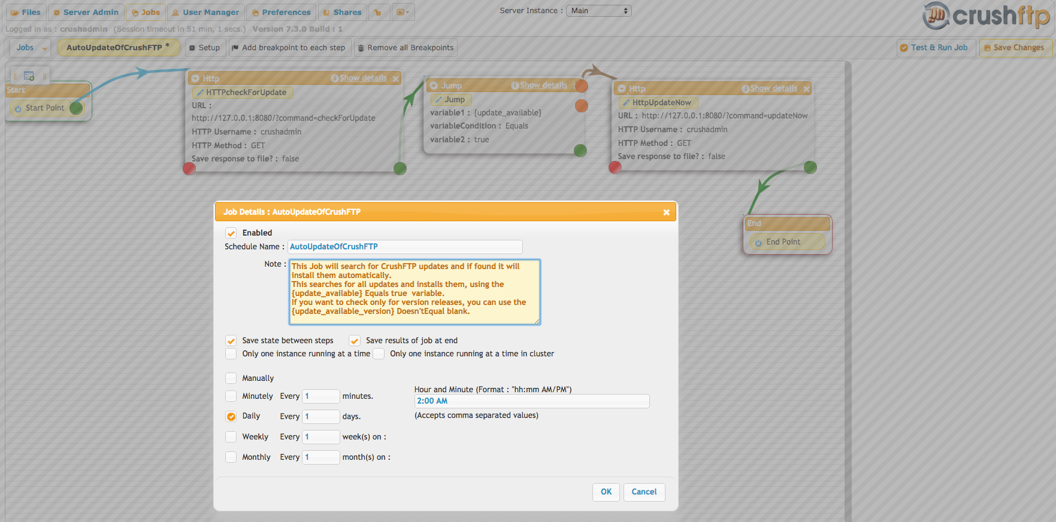
Task: Toggle Save results of job at end
Action: pos(355,341)
